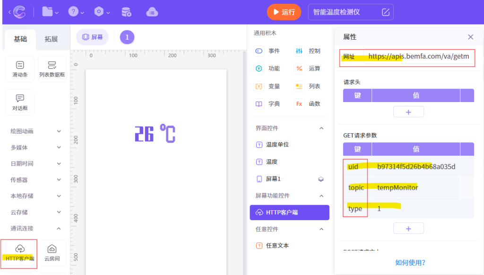Screen dimensions: 484x275
Task: Open the 功能 function blocks category
Action: point(268,69)
